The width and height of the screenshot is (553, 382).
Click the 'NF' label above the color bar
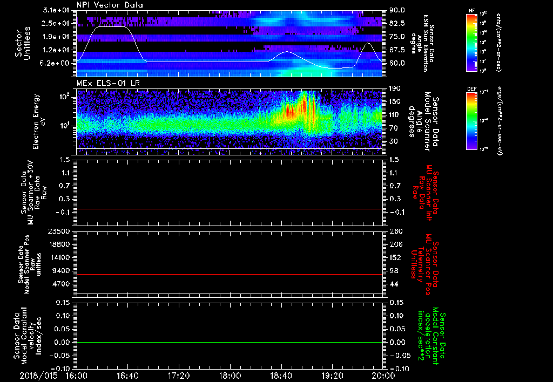(x=471, y=11)
